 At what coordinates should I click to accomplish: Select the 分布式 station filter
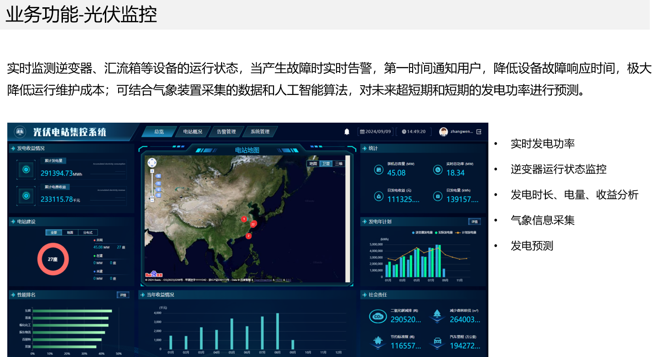coord(87,233)
